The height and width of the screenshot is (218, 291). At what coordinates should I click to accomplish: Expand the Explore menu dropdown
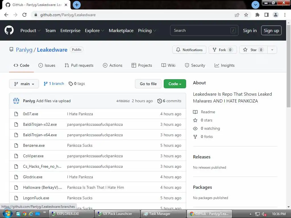94,31
